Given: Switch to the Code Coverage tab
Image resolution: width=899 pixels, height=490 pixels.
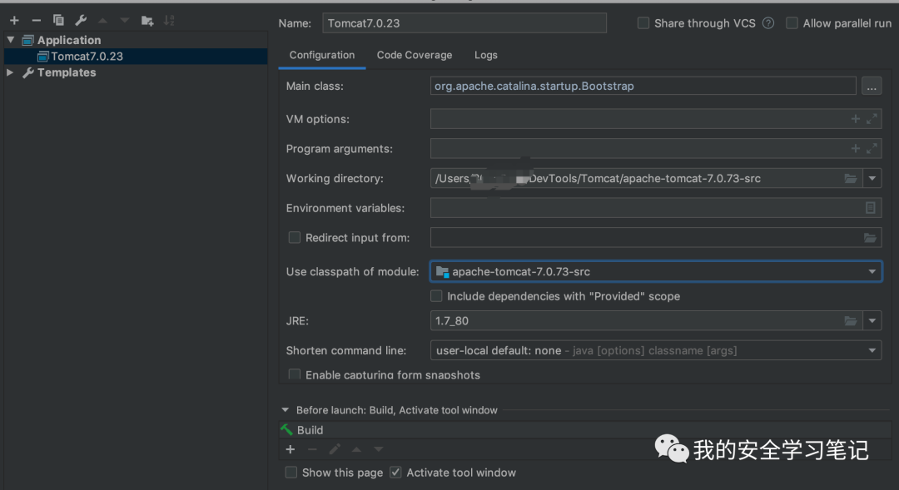Looking at the screenshot, I should coord(414,55).
